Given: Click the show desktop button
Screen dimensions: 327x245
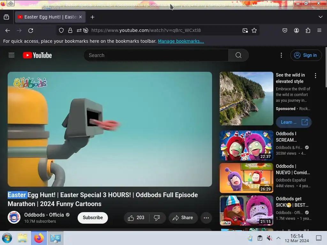Looking at the screenshot, I should tap(319, 238).
